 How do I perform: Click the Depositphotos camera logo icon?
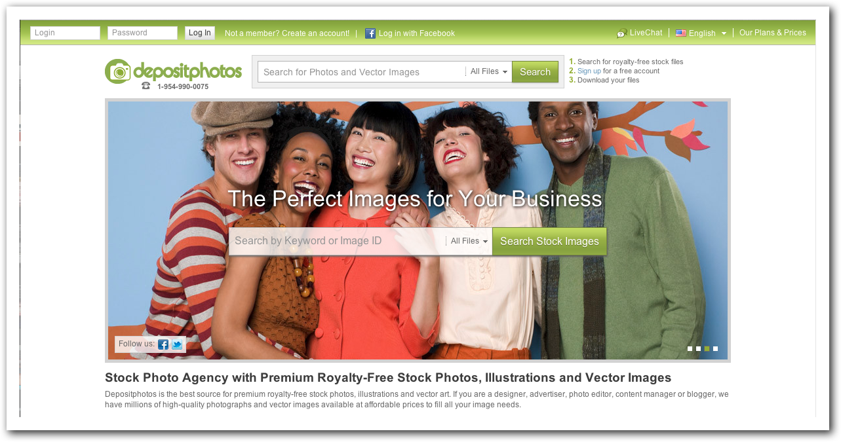pos(118,71)
